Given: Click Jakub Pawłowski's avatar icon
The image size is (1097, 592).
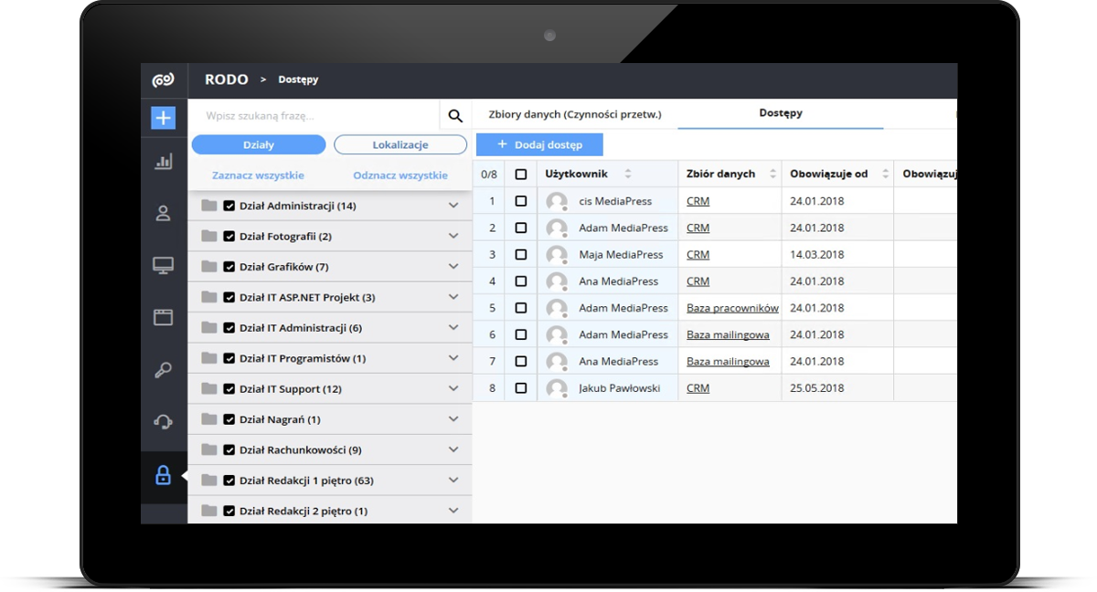Looking at the screenshot, I should point(557,388).
